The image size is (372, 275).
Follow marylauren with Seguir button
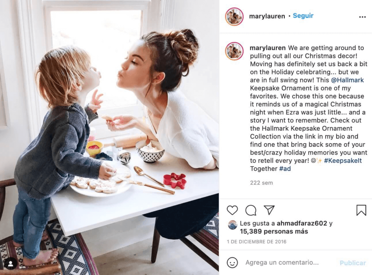click(303, 16)
